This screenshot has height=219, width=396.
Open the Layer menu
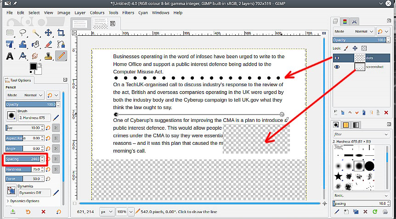80,13
